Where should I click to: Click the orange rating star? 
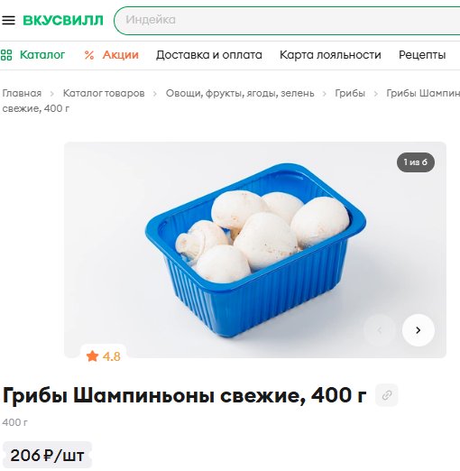[92, 356]
